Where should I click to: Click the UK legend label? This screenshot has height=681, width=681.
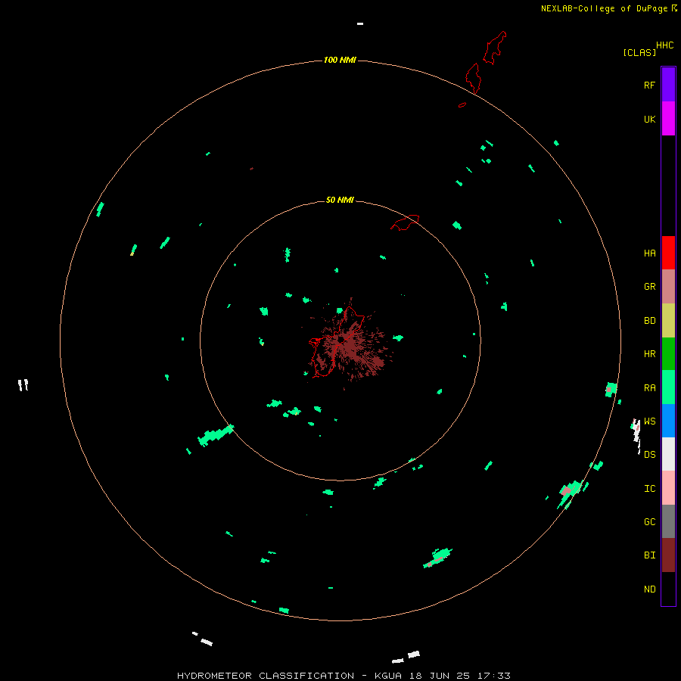pyautogui.click(x=649, y=119)
